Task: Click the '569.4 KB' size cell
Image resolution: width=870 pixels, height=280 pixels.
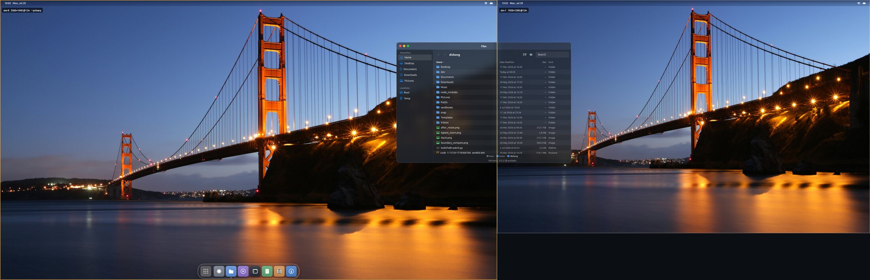Action: [541, 143]
